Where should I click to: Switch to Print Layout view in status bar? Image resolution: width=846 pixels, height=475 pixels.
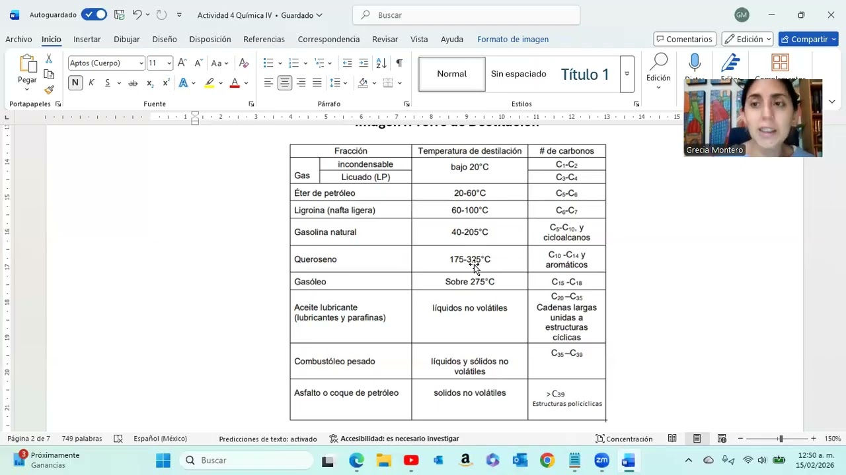[x=697, y=439]
